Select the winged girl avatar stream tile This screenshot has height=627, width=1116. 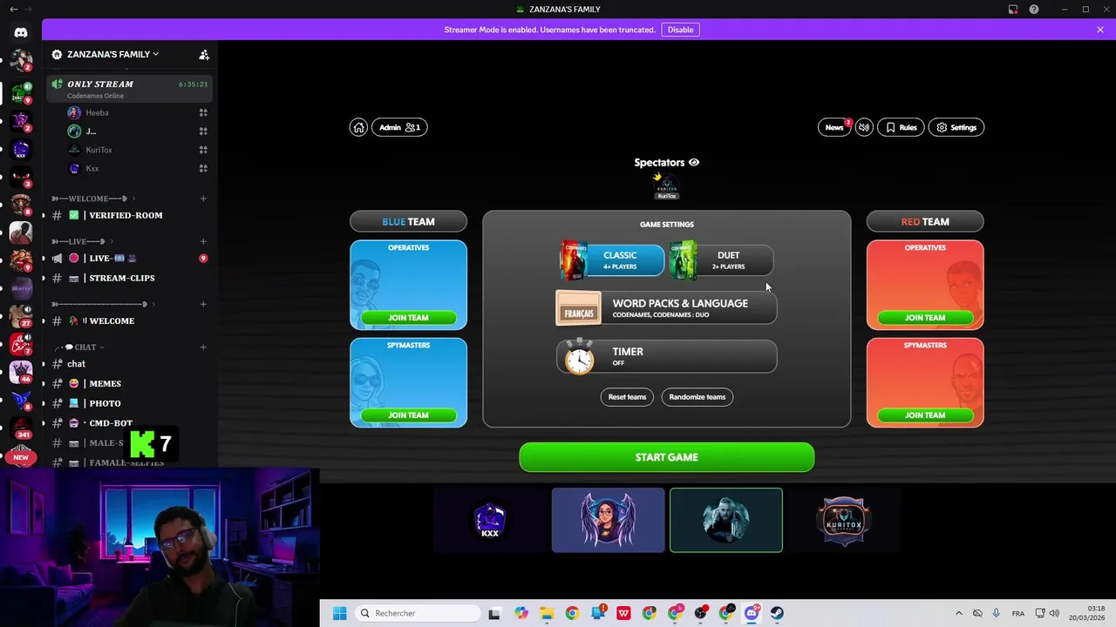[608, 520]
